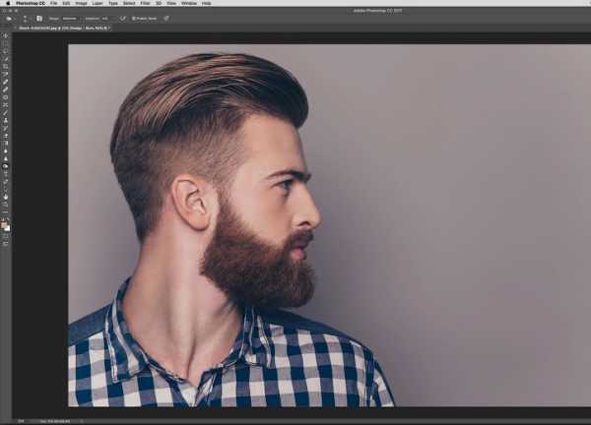Select the Rectangular Marquee tool

(x=5, y=44)
